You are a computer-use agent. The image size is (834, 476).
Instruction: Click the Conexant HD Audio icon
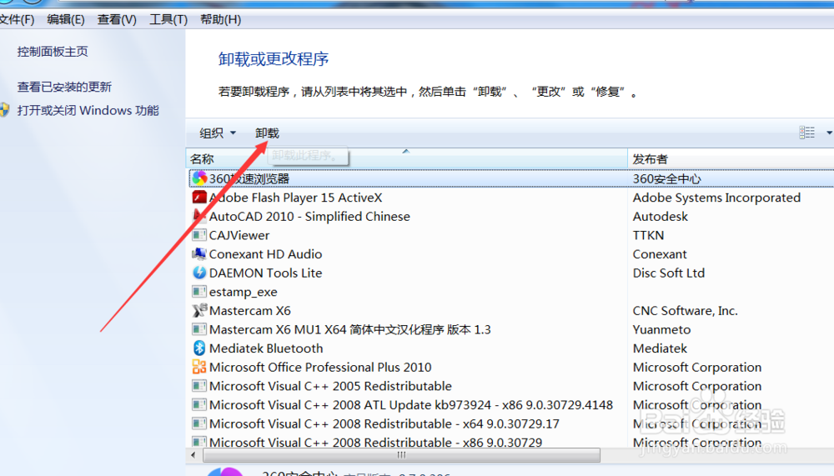coord(199,254)
